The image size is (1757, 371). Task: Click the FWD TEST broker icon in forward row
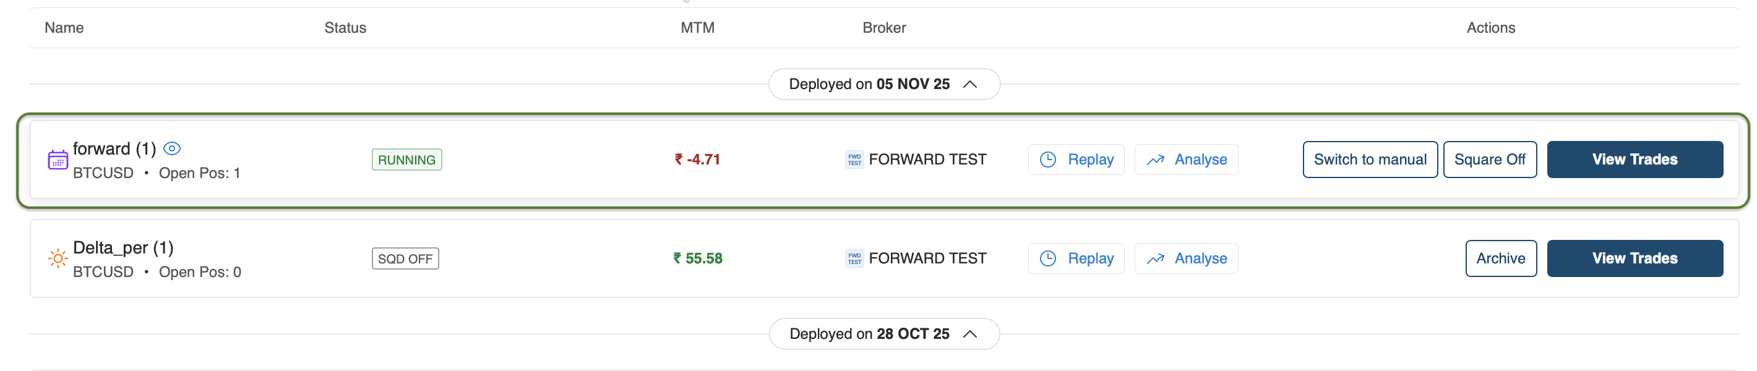point(853,159)
